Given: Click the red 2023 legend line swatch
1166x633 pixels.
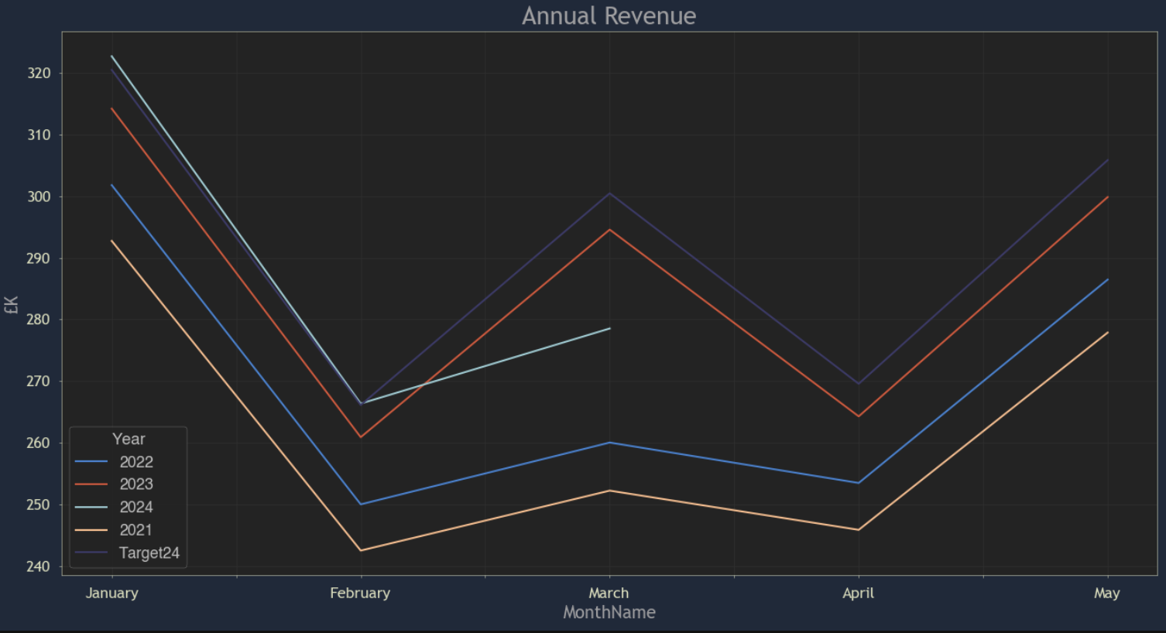Looking at the screenshot, I should 91,484.
